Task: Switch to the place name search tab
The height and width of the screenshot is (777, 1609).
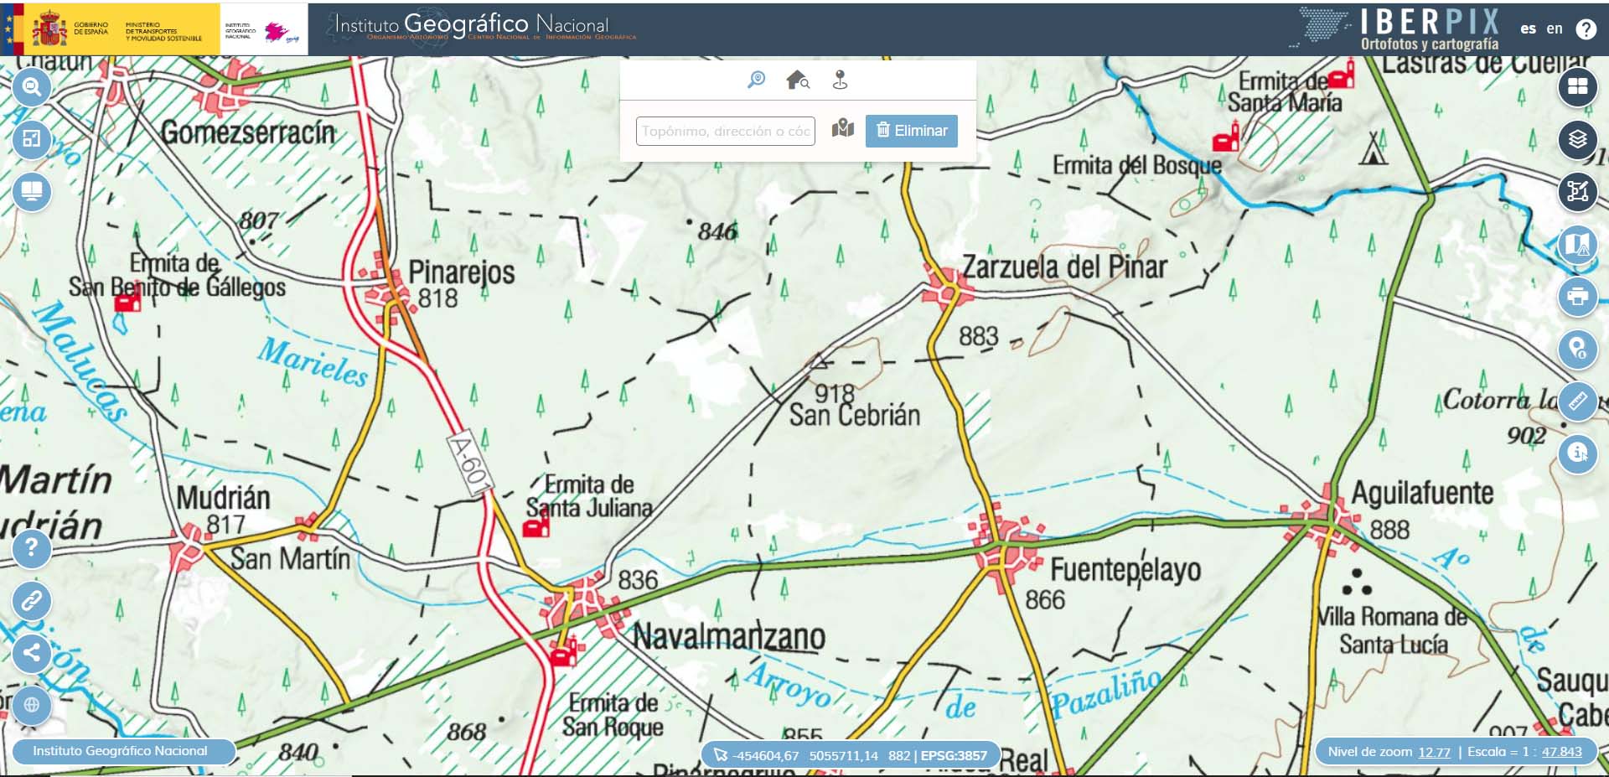Action: [x=756, y=80]
